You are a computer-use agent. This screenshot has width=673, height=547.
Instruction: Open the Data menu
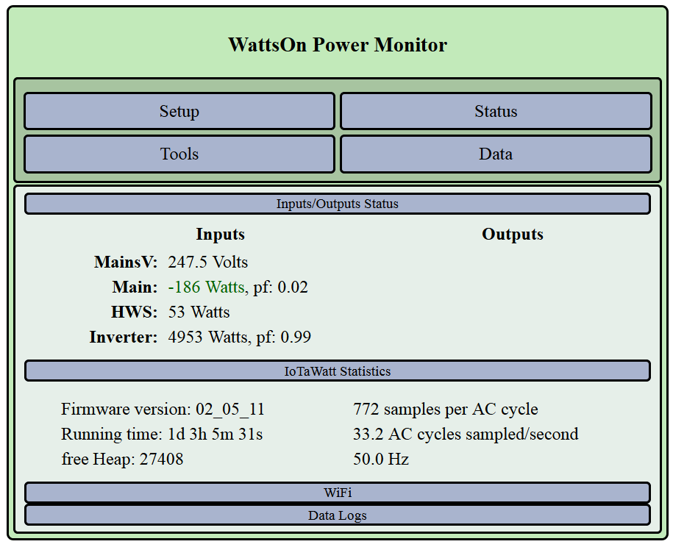[x=496, y=154]
